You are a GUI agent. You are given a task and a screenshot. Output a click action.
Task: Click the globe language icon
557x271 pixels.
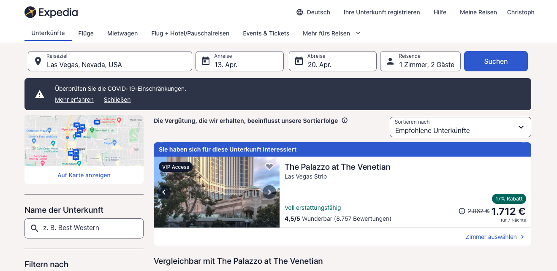[x=300, y=12]
